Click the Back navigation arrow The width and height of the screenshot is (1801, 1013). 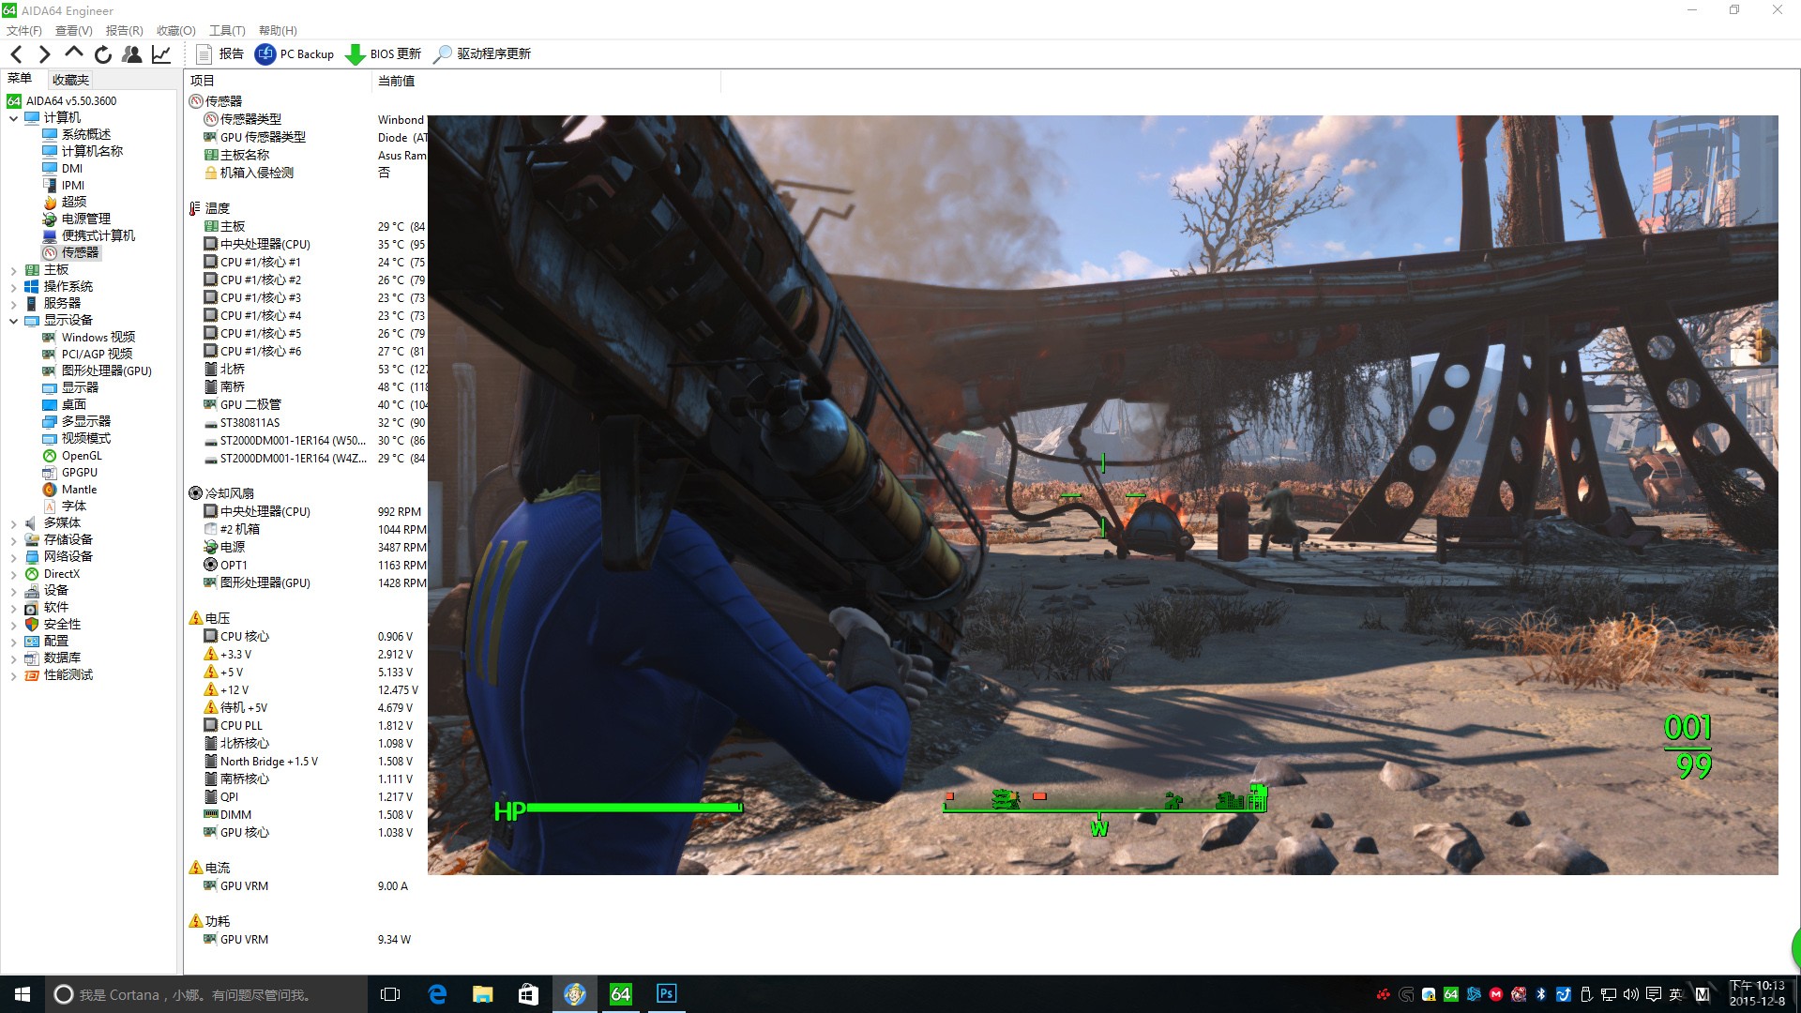[x=16, y=54]
